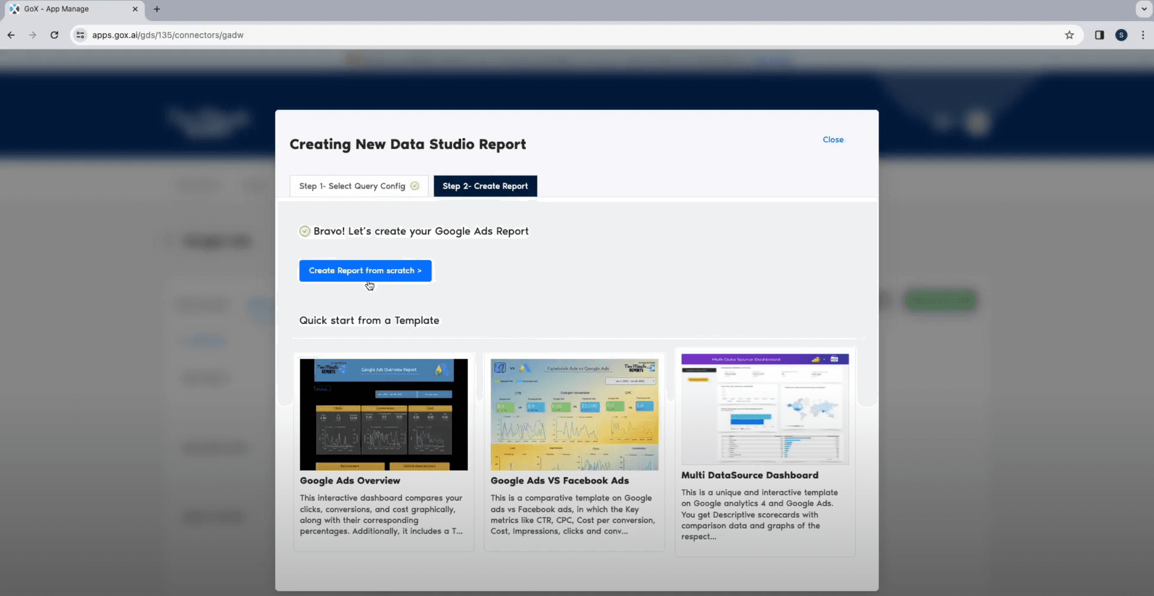Click the Multi DataSource Dashboard title
This screenshot has width=1154, height=596.
[749, 475]
